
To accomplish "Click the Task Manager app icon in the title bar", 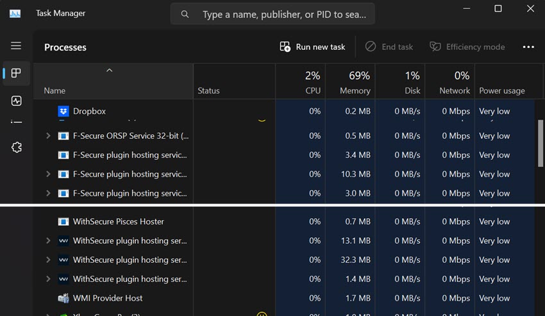I will tap(15, 13).
